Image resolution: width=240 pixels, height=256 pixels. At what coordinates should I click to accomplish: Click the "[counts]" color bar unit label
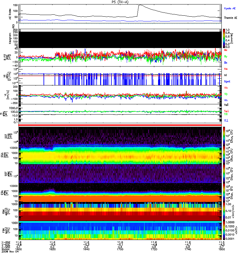click(x=232, y=38)
